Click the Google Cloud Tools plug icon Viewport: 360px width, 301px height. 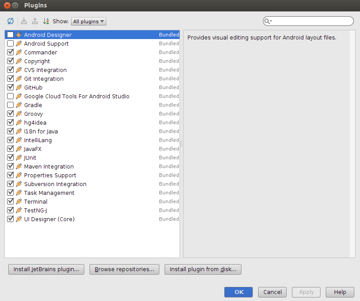19,96
